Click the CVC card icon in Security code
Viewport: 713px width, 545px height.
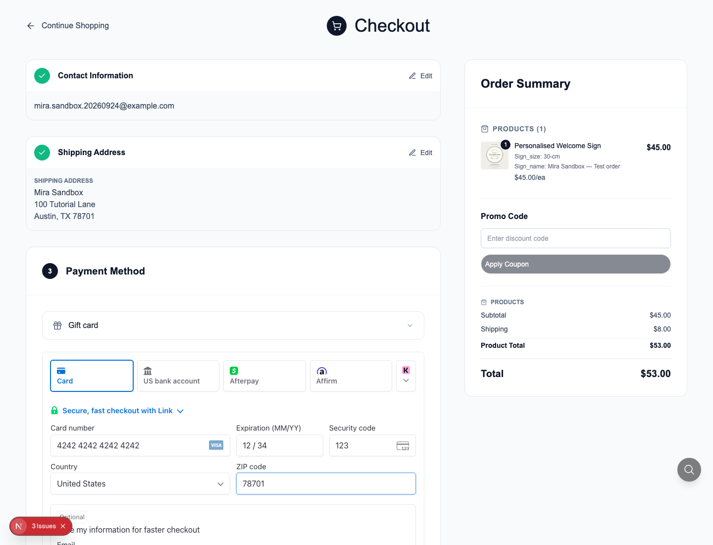tap(403, 446)
